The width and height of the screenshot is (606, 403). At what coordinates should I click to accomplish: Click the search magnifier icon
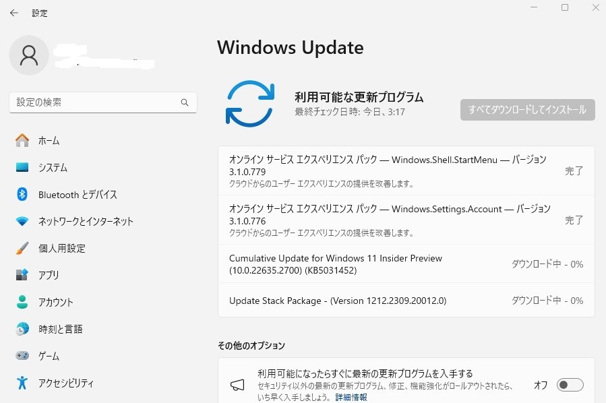click(x=185, y=102)
